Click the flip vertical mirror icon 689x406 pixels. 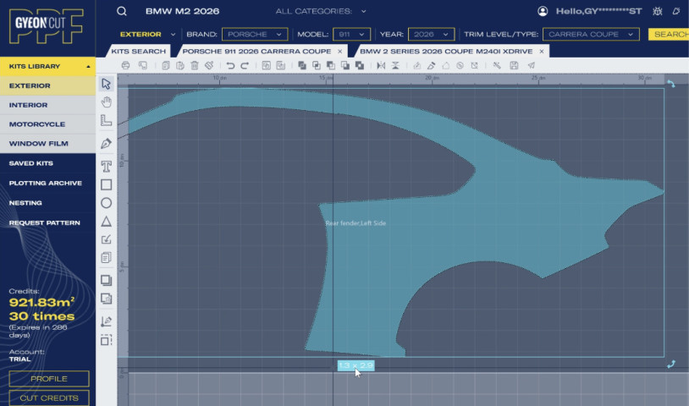[x=395, y=65]
